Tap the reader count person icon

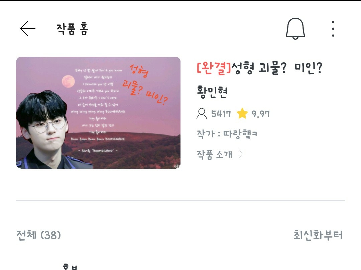[202, 113]
